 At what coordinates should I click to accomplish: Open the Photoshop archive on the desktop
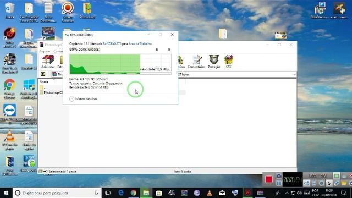87,11
